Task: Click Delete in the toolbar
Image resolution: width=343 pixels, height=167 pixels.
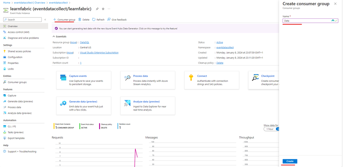Action: (x=84, y=20)
